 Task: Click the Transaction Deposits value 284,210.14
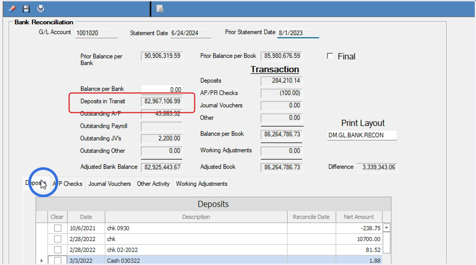pyautogui.click(x=282, y=81)
